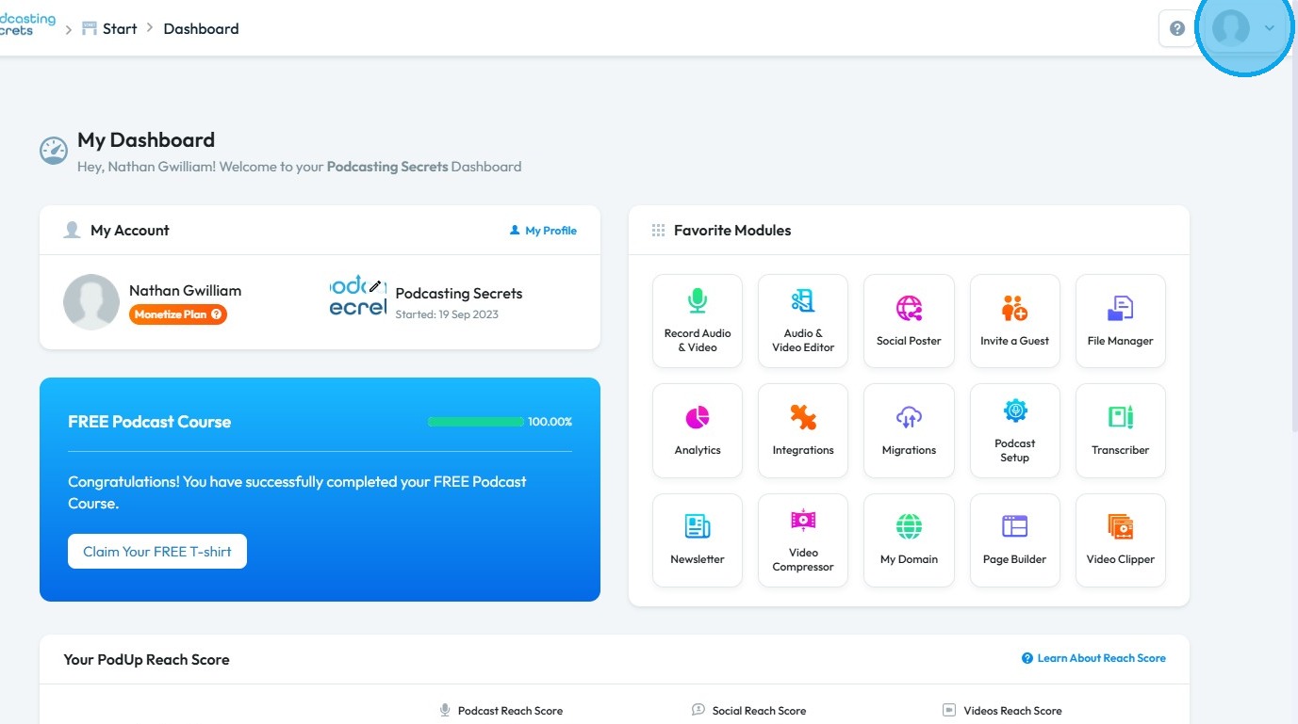Open the File Manager module
This screenshot has width=1298, height=724.
(x=1121, y=320)
